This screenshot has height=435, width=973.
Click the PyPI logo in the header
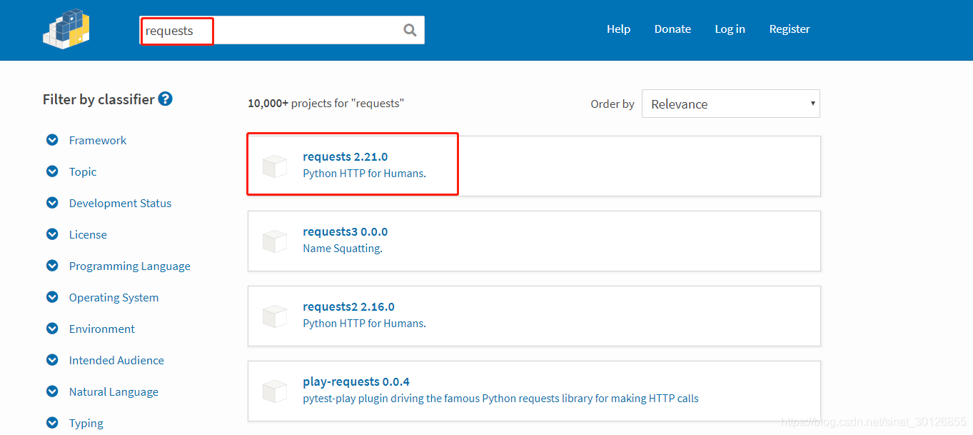coord(66,29)
